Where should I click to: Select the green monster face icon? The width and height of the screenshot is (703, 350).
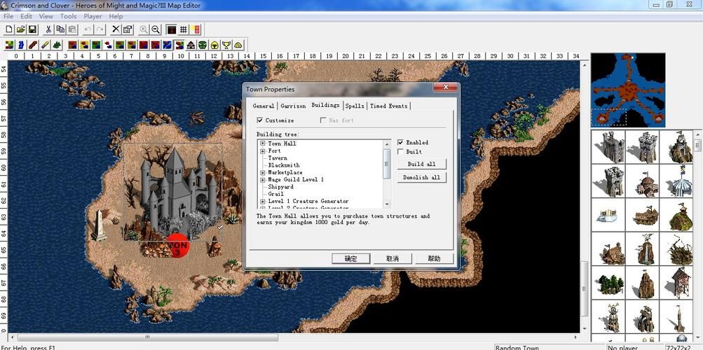pos(203,45)
